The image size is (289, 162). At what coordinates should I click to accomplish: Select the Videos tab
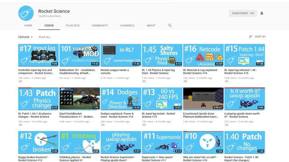point(49,26)
